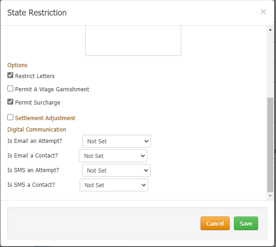Click the Settlement Adjustment label text

[x=45, y=118]
